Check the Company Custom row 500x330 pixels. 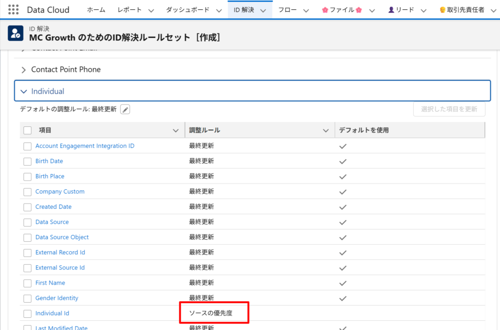click(x=27, y=192)
